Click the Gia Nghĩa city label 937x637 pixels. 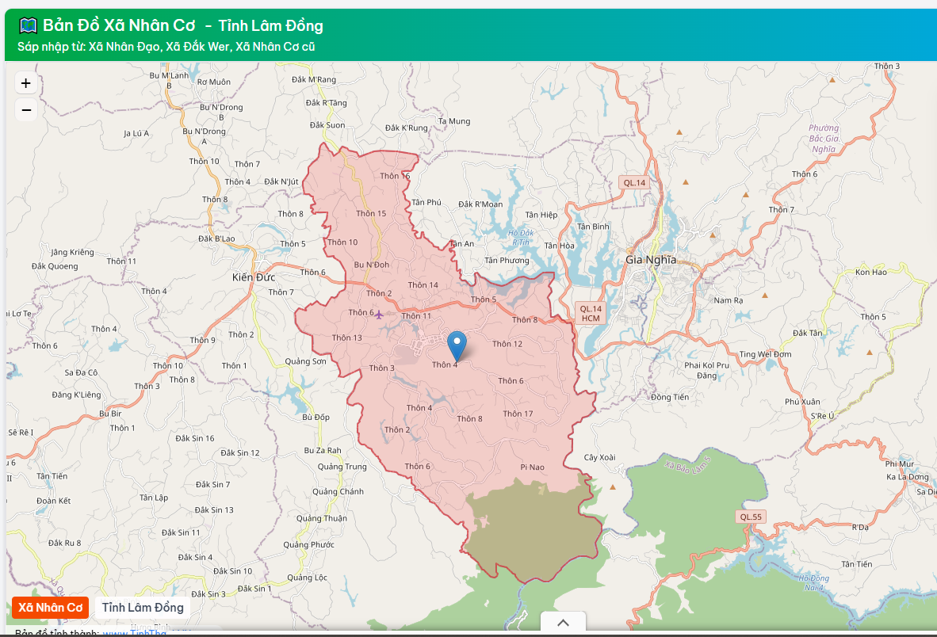click(x=651, y=259)
